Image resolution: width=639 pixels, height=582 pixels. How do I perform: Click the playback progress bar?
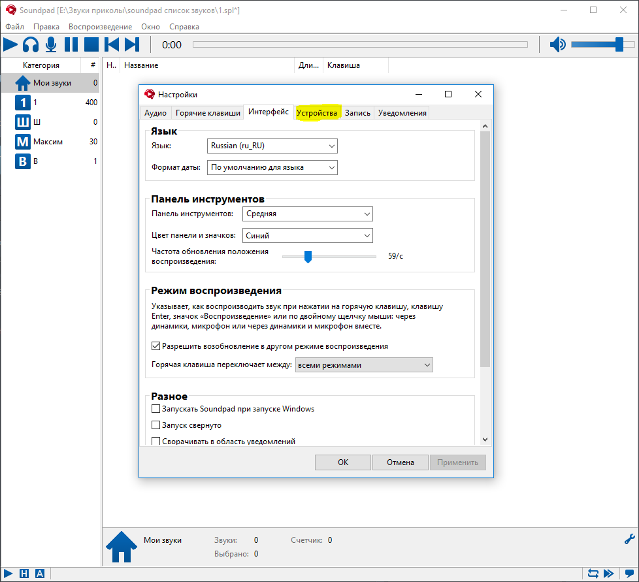tap(360, 44)
